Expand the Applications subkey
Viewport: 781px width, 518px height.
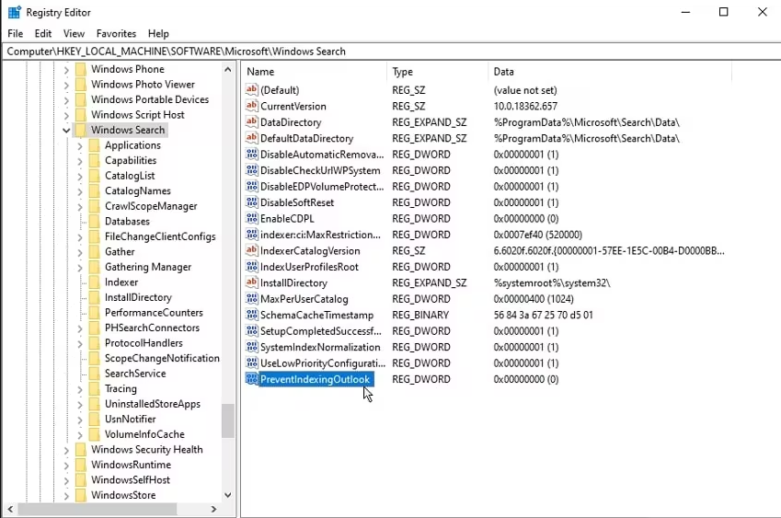pyautogui.click(x=80, y=146)
